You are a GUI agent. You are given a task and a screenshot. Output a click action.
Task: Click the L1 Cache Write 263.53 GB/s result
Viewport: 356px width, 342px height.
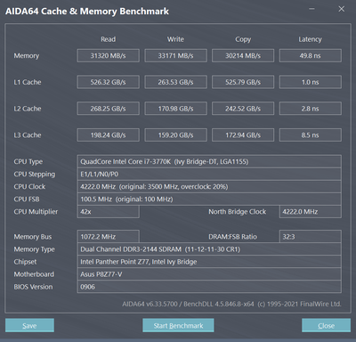[x=175, y=82]
